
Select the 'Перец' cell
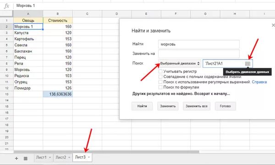pyautogui.click(x=28, y=57)
